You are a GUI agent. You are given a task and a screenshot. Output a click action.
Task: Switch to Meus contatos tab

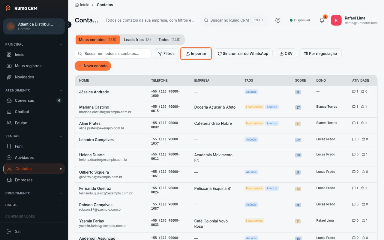tap(97, 40)
